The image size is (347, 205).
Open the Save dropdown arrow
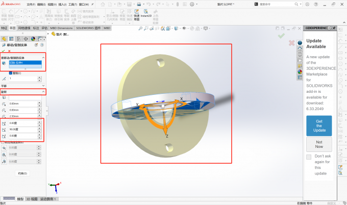point(134,4)
